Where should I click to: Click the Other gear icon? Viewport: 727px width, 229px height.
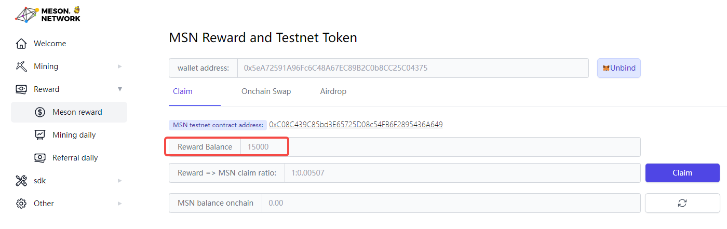click(x=21, y=204)
